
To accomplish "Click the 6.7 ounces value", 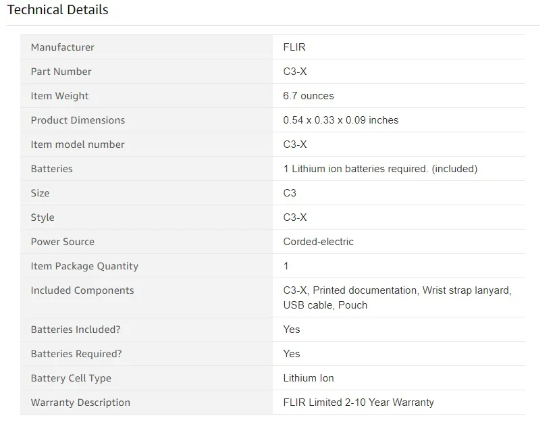I will 309,96.
